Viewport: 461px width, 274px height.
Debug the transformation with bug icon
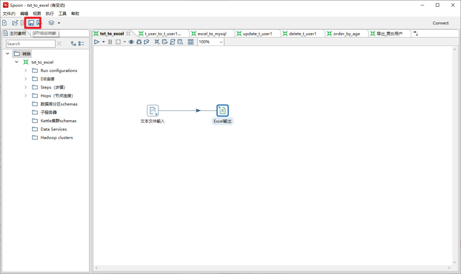pos(139,42)
